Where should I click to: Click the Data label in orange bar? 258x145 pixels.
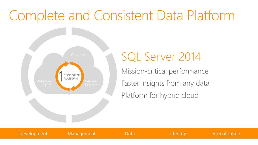(x=130, y=133)
